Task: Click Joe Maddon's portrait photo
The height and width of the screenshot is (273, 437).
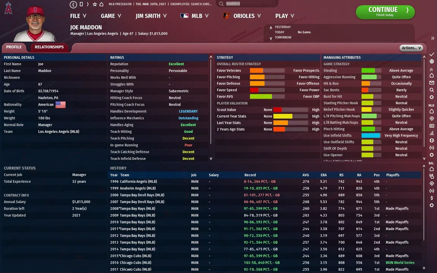Action: pos(35,24)
